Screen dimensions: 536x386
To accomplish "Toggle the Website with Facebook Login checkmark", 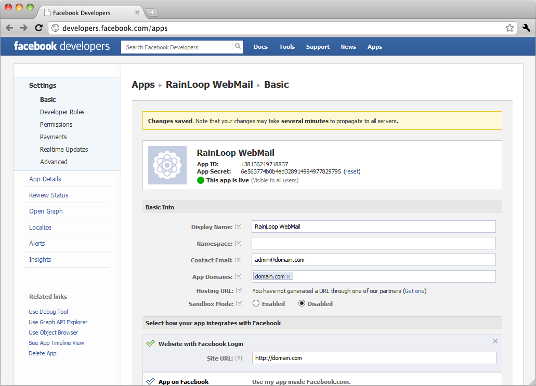I will coord(150,343).
